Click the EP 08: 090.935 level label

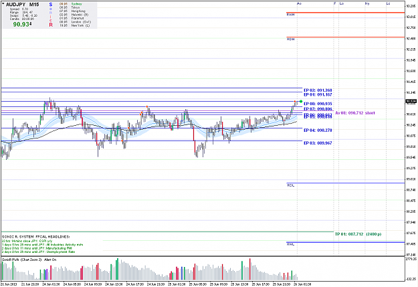coord(318,104)
